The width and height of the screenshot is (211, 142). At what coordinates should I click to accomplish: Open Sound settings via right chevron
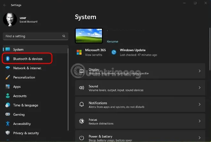tap(199, 88)
